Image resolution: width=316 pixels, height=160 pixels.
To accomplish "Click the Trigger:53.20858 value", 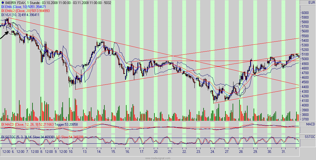I will tap(67, 124).
